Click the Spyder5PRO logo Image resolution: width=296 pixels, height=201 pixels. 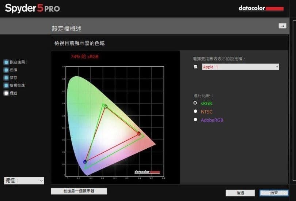(x=33, y=8)
